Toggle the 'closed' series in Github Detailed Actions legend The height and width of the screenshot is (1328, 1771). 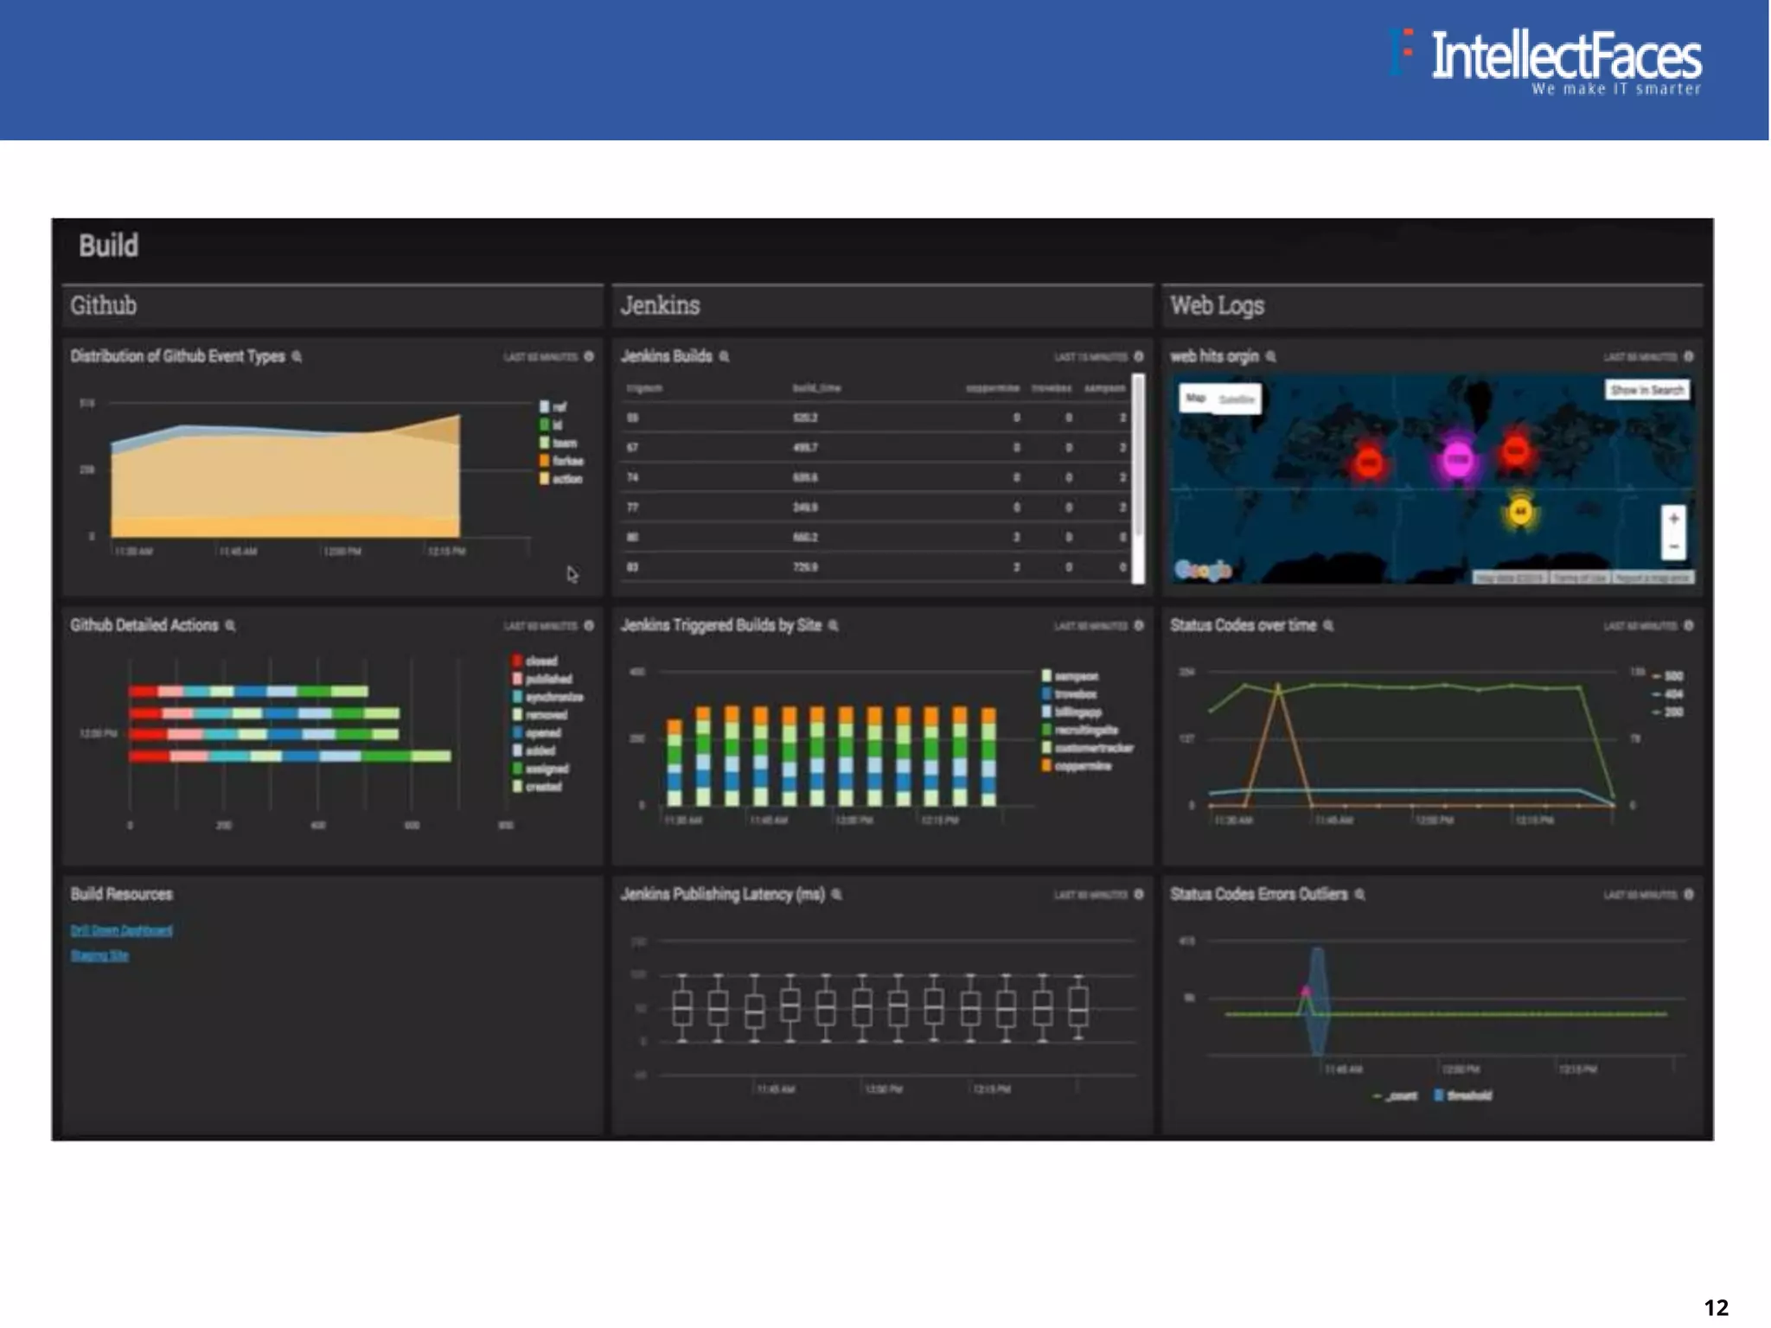coord(517,661)
